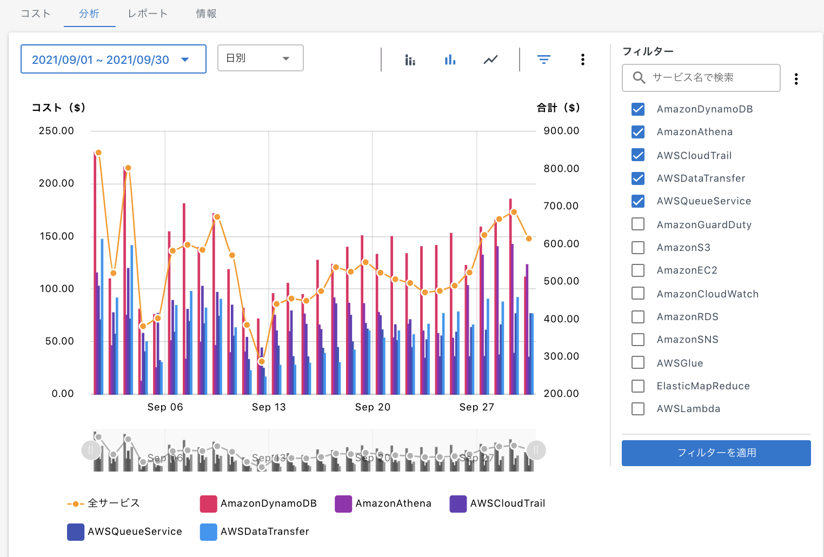The width and height of the screenshot is (824, 557).
Task: Check AmazonS3 filter
Action: [638, 247]
